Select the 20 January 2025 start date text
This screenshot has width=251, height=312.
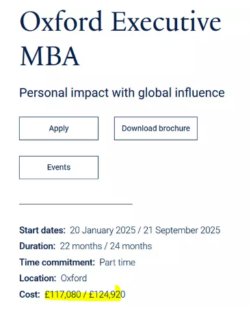(x=103, y=231)
